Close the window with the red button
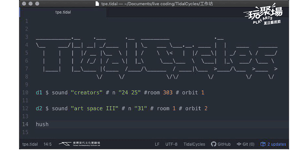Viewport: 304px width, 152px height. pyautogui.click(x=24, y=4)
